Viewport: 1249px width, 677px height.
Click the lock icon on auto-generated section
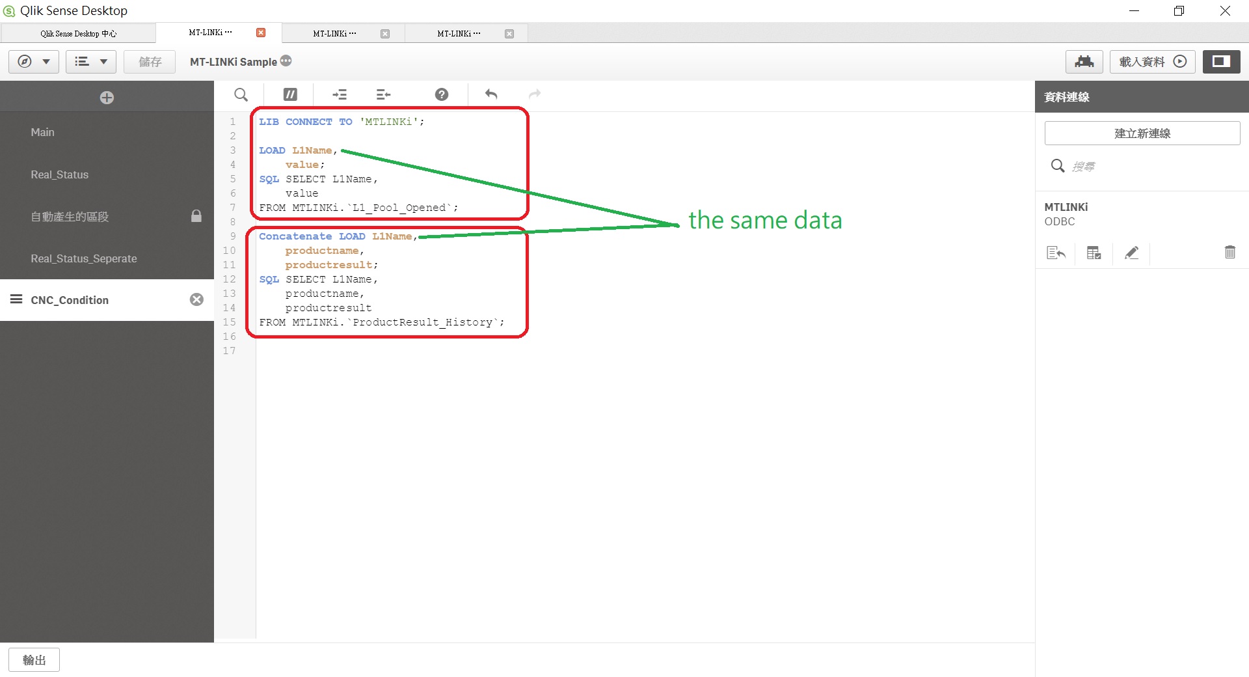(x=196, y=216)
